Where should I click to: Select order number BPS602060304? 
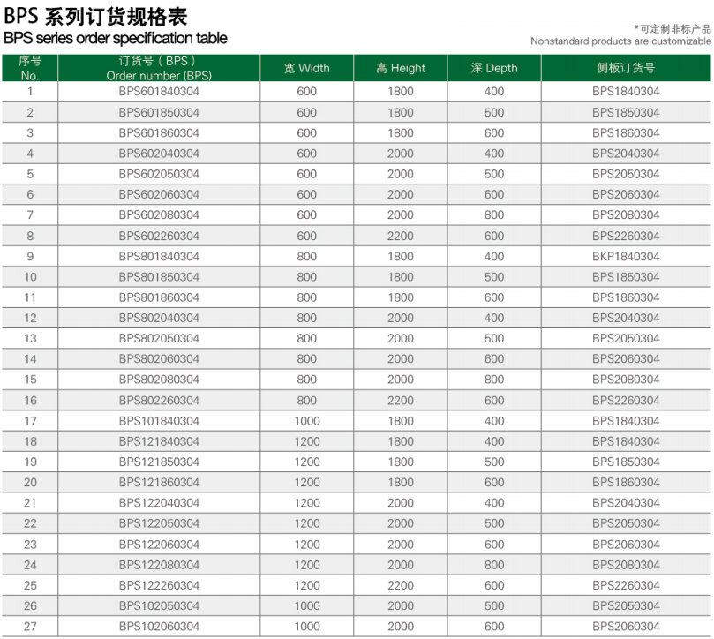pos(159,194)
